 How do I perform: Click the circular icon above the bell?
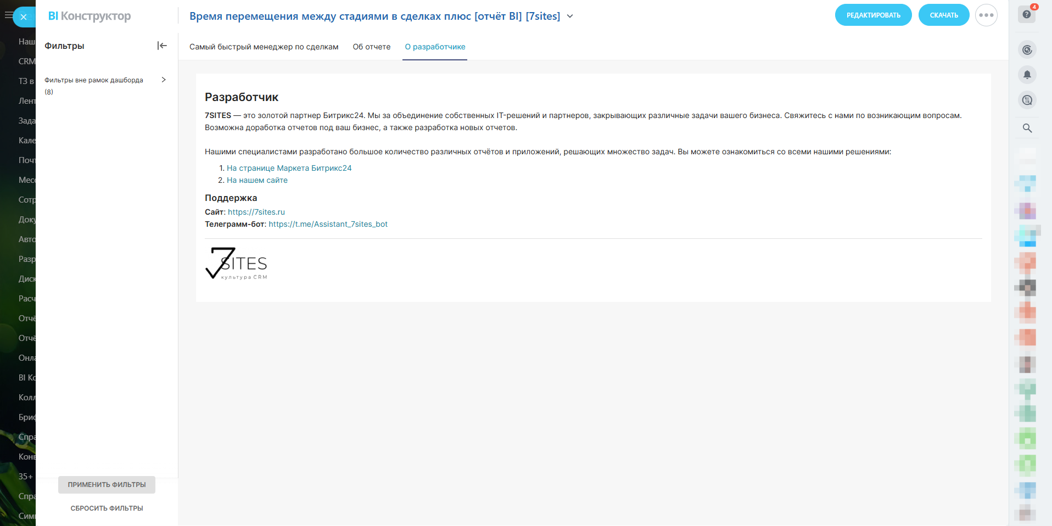click(x=1027, y=50)
